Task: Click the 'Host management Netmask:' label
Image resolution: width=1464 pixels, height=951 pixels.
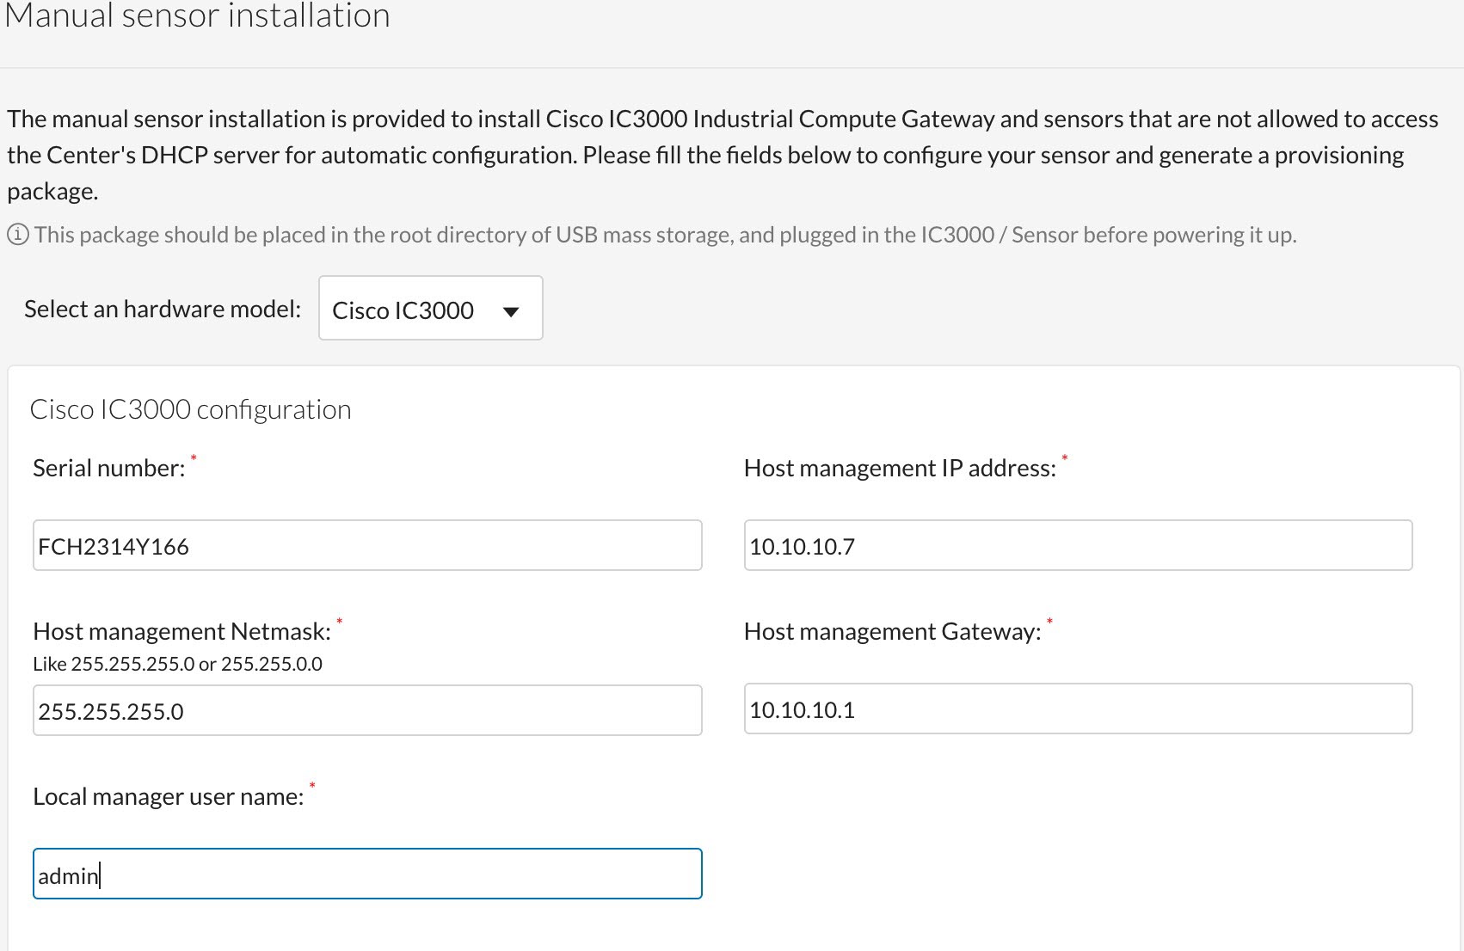Action: point(182,631)
